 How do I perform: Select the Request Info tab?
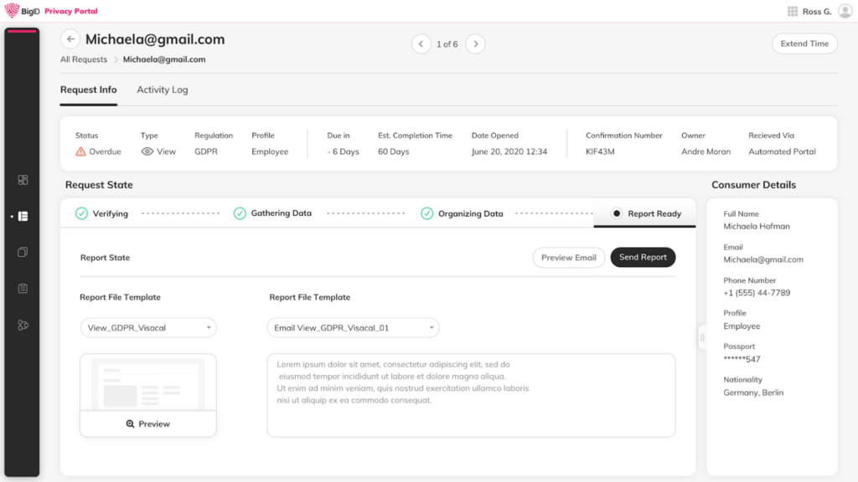pyautogui.click(x=88, y=90)
